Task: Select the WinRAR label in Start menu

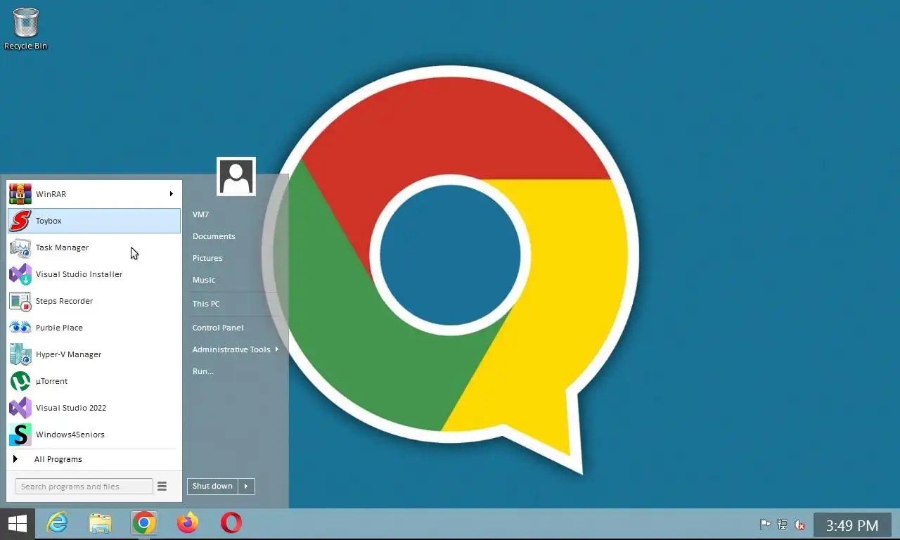Action: (x=51, y=194)
